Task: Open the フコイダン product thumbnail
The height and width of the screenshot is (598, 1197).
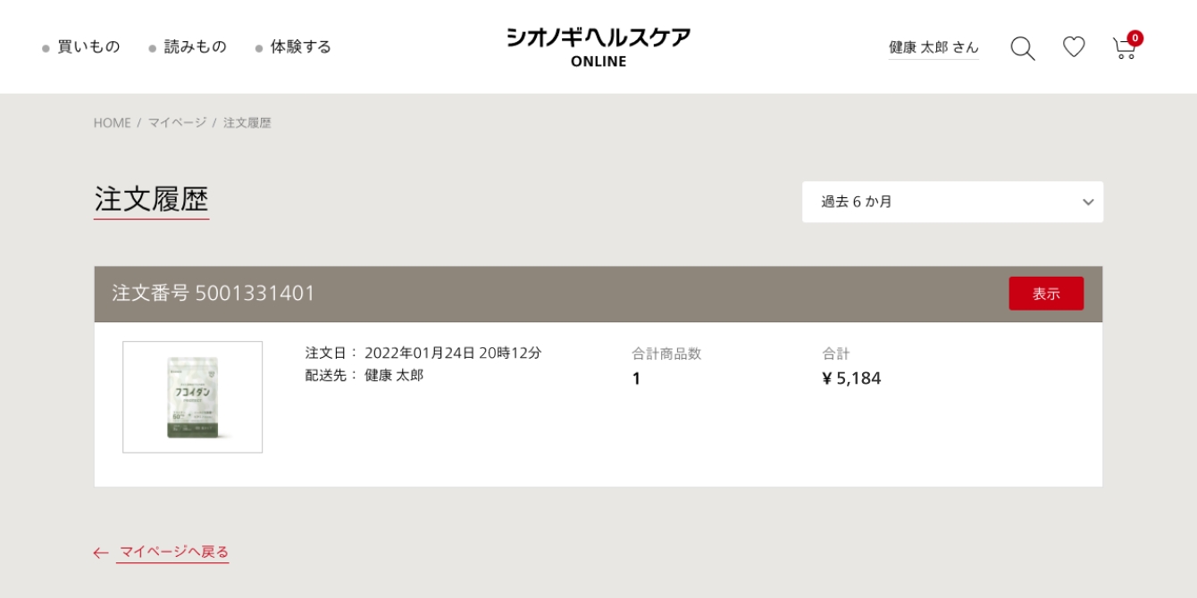Action: 193,397
